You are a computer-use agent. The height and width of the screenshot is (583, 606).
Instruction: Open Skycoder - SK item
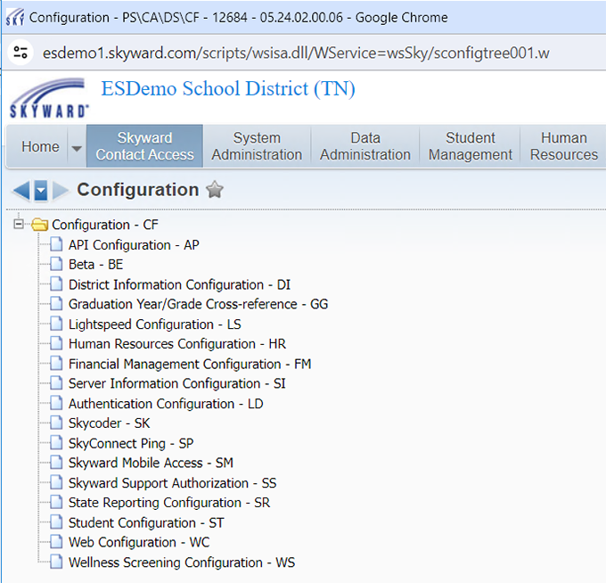[109, 423]
